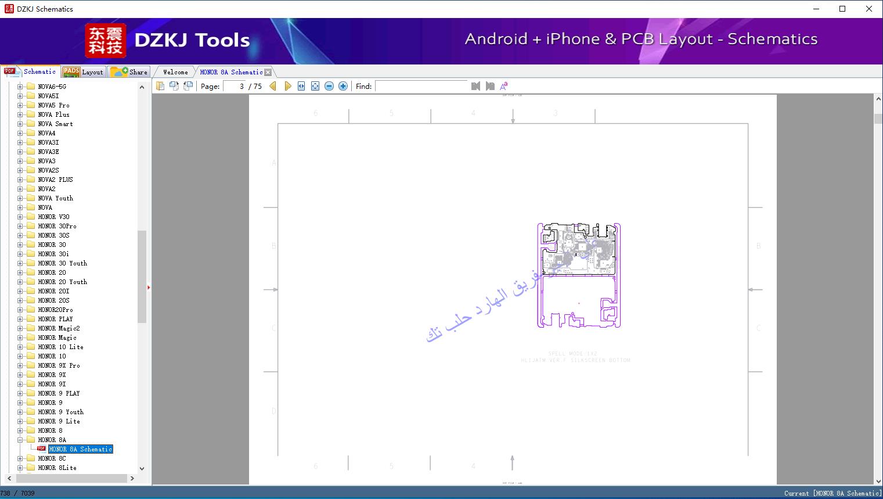883x499 pixels.
Task: Find previous search match
Action: coord(476,86)
